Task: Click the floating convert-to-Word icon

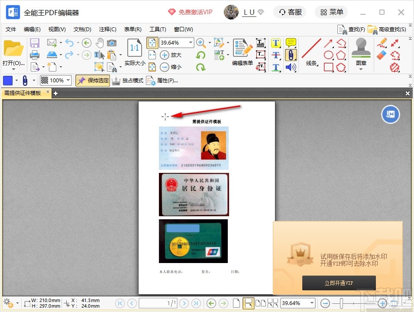Action: pyautogui.click(x=390, y=114)
